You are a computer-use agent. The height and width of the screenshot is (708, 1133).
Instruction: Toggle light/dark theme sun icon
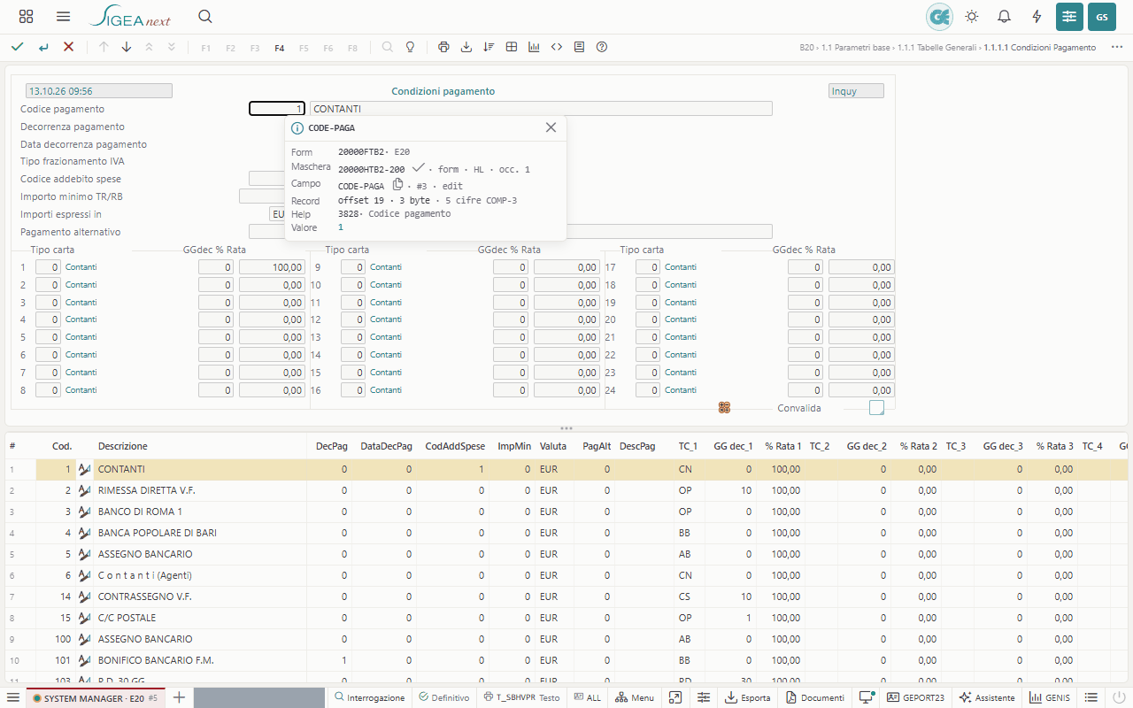tap(972, 17)
